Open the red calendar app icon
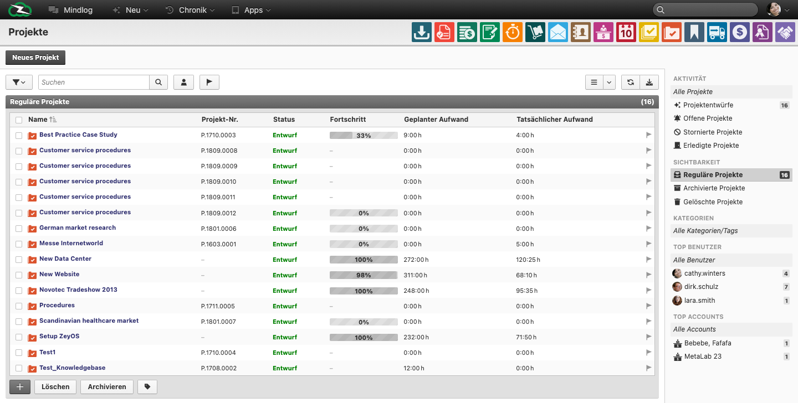This screenshot has width=798, height=403. coord(626,32)
